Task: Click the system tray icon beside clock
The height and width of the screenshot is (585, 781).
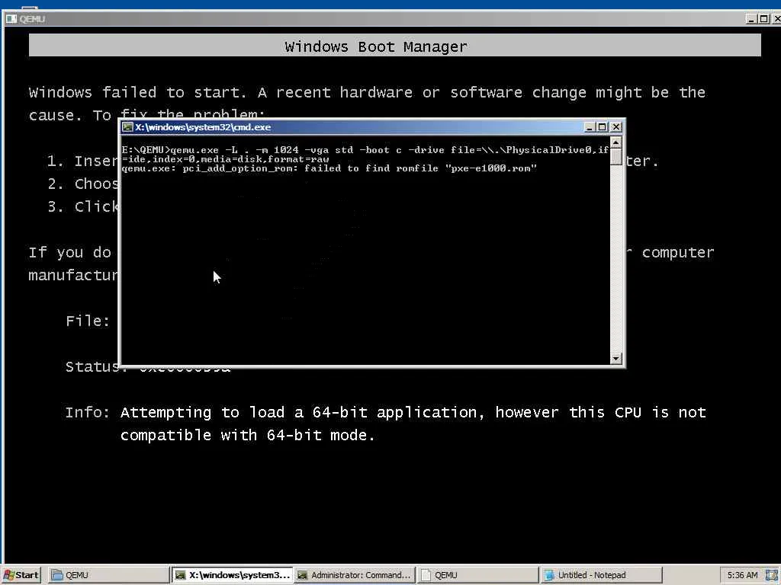Action: 772,575
